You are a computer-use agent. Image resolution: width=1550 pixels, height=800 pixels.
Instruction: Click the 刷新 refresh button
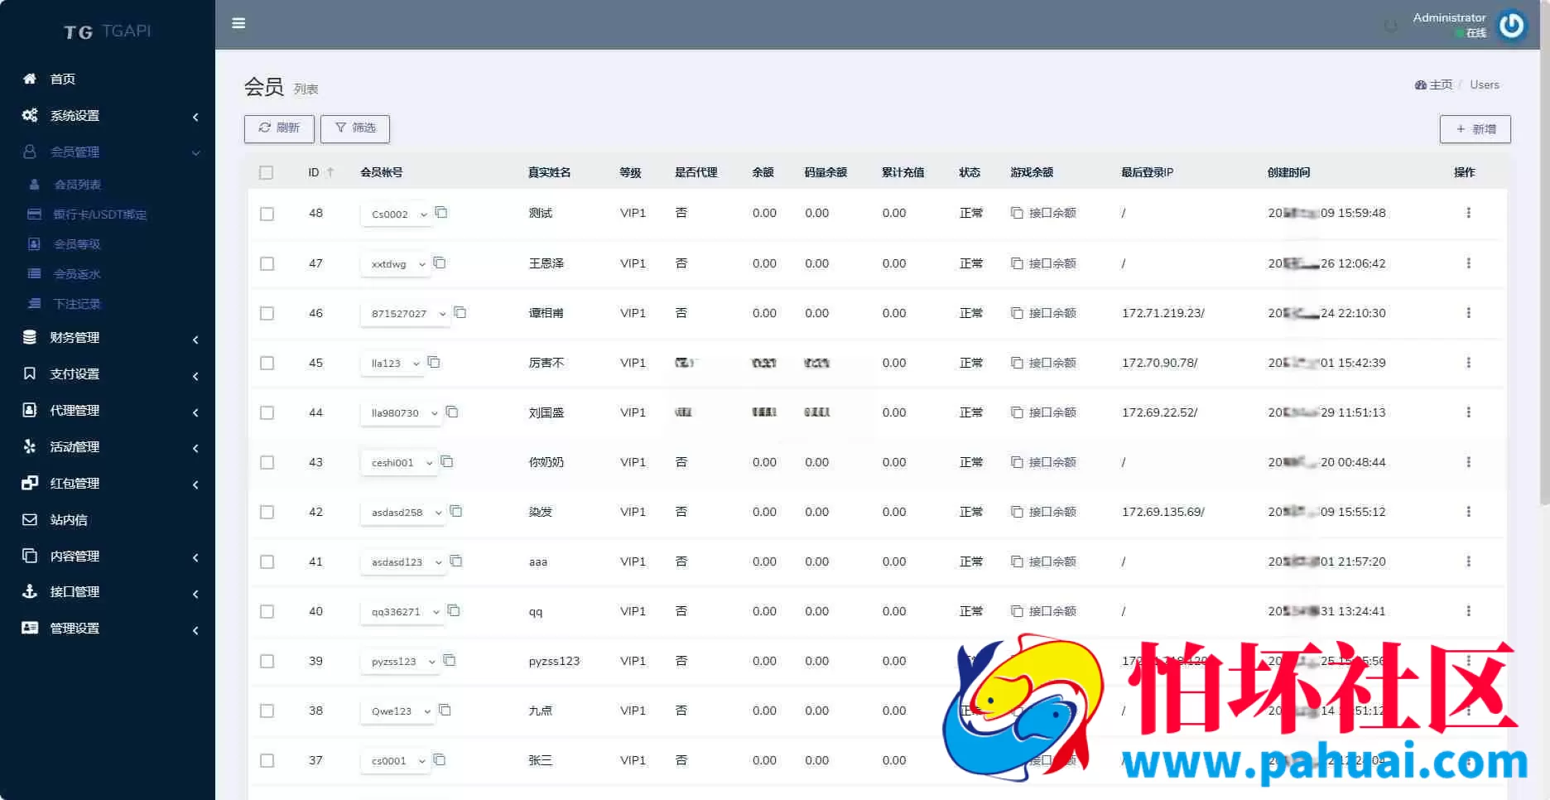coord(279,128)
